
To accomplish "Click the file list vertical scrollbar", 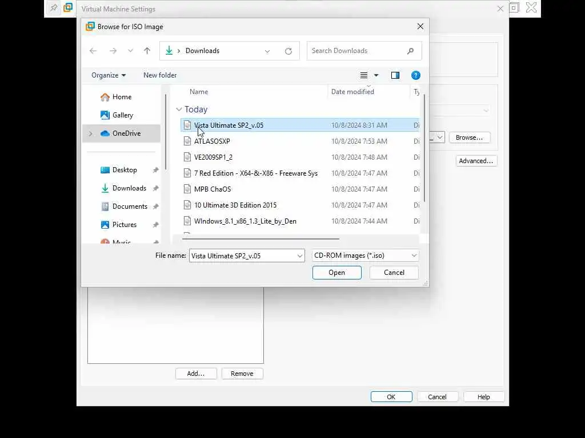I will pos(424,148).
